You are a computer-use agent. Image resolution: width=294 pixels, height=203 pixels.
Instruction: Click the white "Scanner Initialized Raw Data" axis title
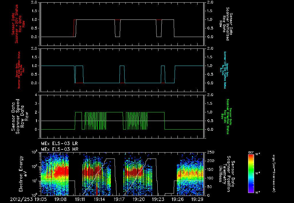click(x=226, y=24)
